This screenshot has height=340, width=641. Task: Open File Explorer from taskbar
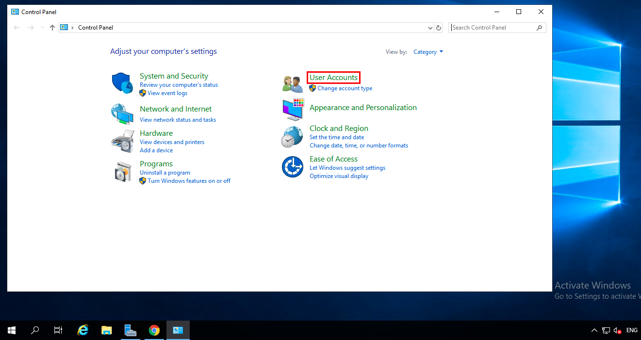pyautogui.click(x=107, y=330)
